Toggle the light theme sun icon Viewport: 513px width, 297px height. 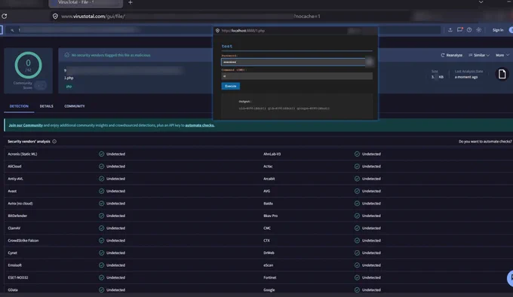coord(478,29)
